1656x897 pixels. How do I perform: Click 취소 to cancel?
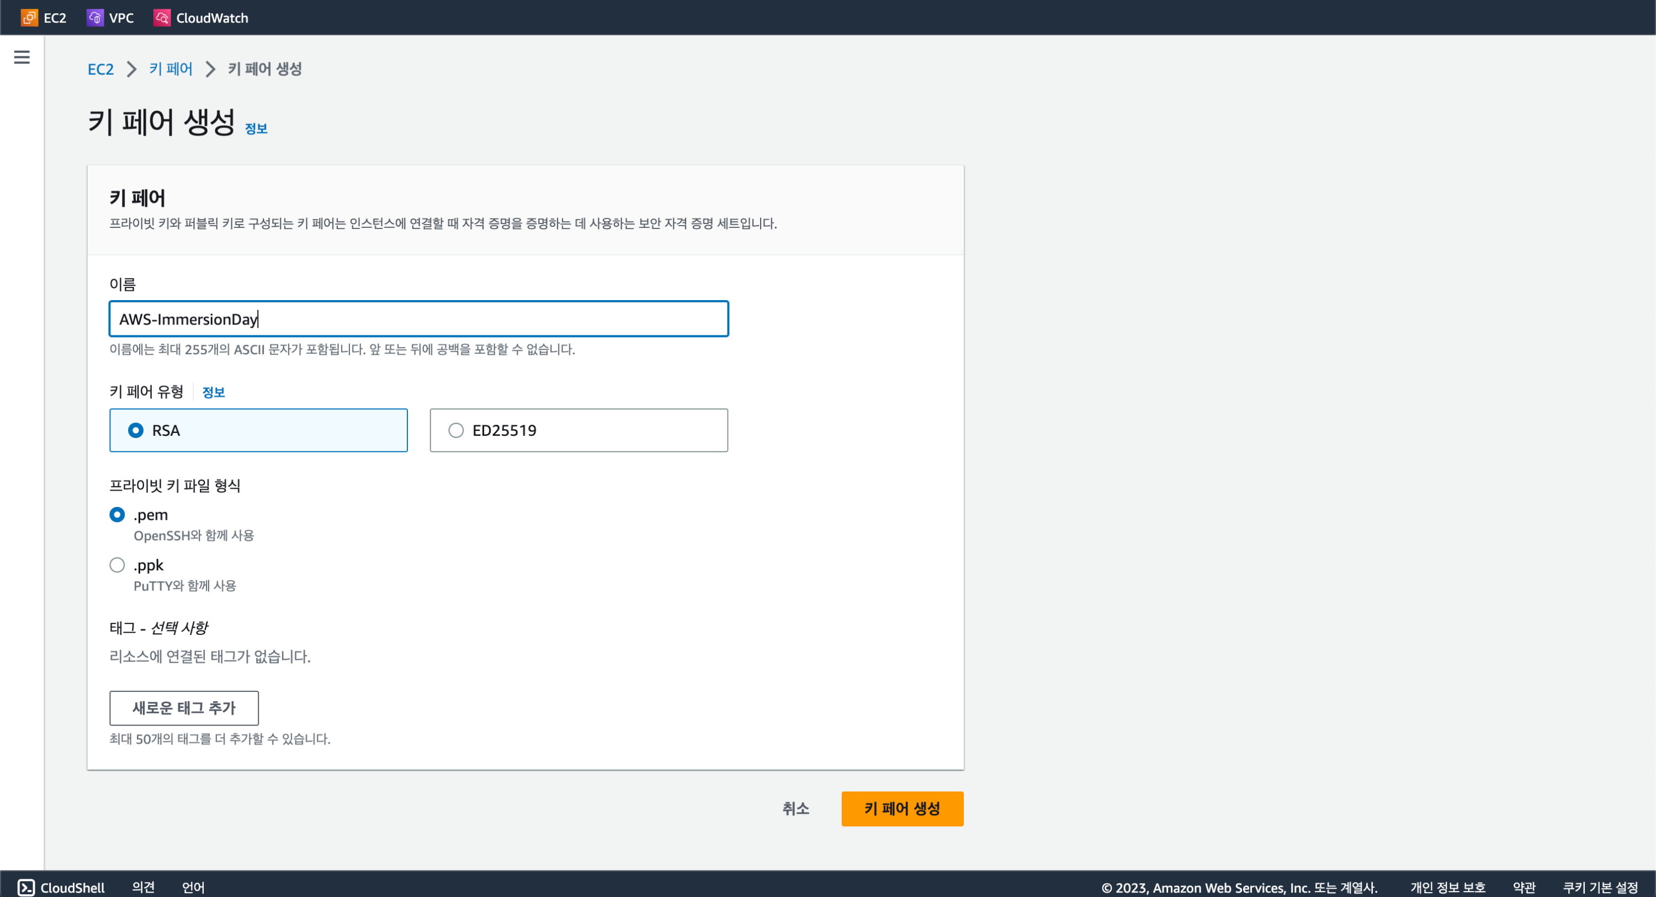[795, 808]
